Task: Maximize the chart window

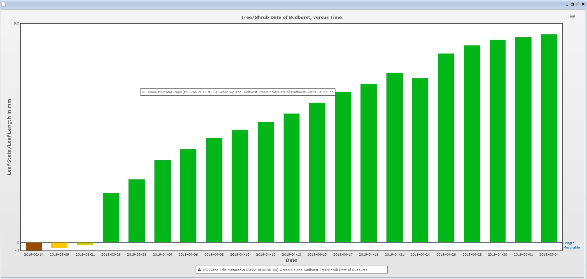Action: 572,4
